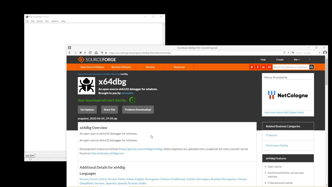Image resolution: width=332 pixels, height=187 pixels.
Task: Click the flat assembler title bar icon
Action: click(x=27, y=17)
